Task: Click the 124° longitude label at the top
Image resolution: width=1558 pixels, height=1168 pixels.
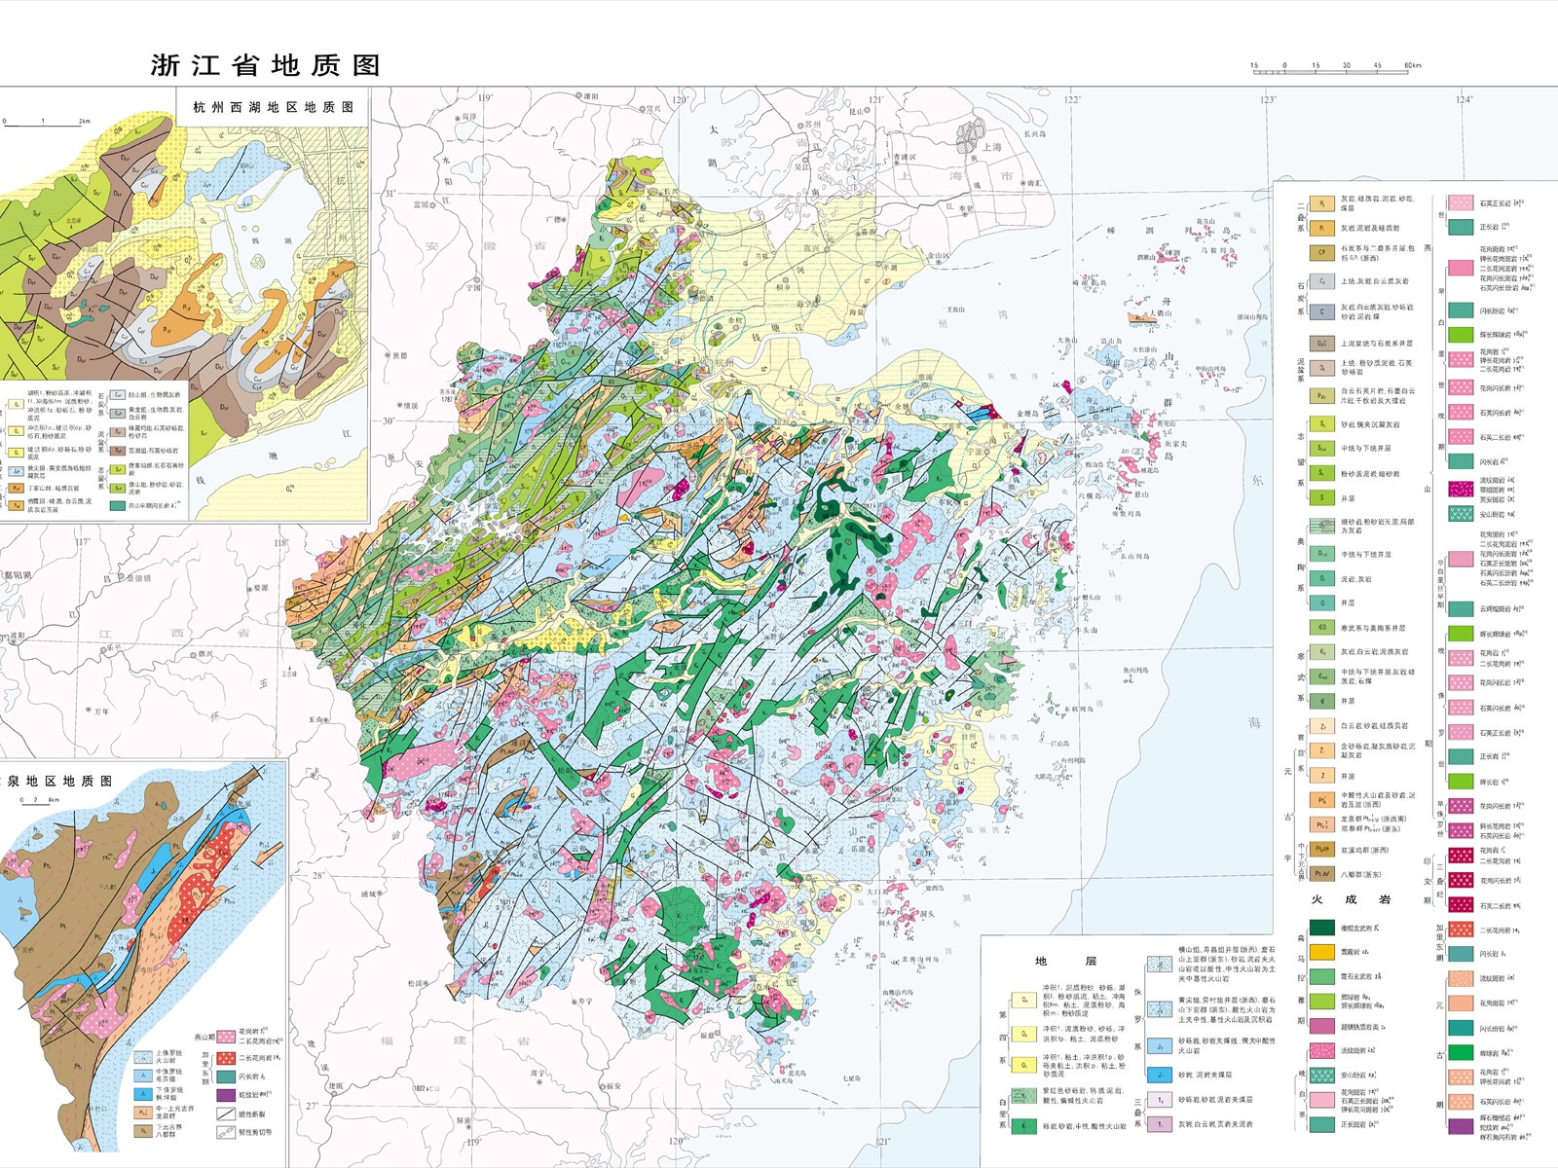Action: coord(1464,99)
